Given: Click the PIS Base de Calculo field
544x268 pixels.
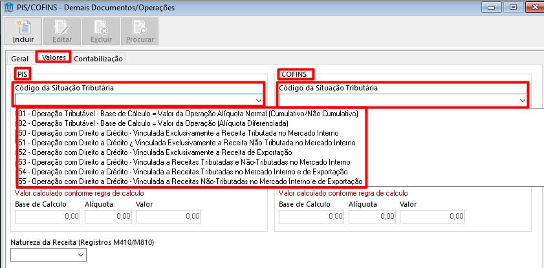Looking at the screenshot, I should [x=47, y=216].
